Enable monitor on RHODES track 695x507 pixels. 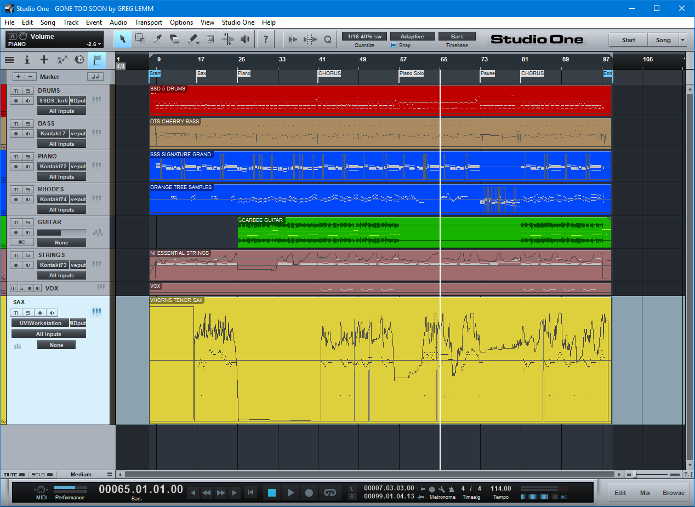pos(27,199)
